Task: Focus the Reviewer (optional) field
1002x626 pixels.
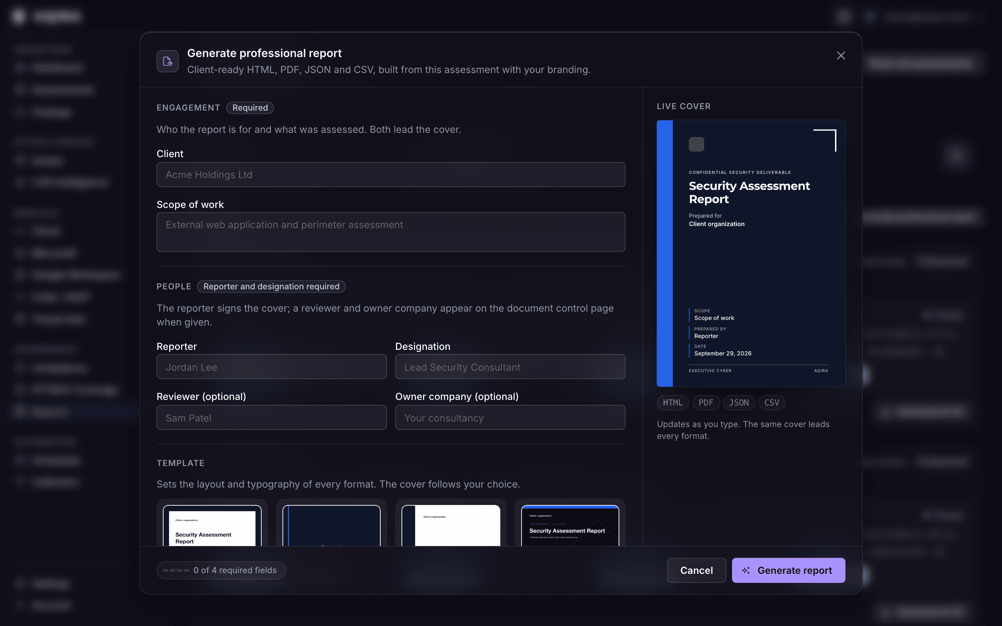Action: (271, 418)
